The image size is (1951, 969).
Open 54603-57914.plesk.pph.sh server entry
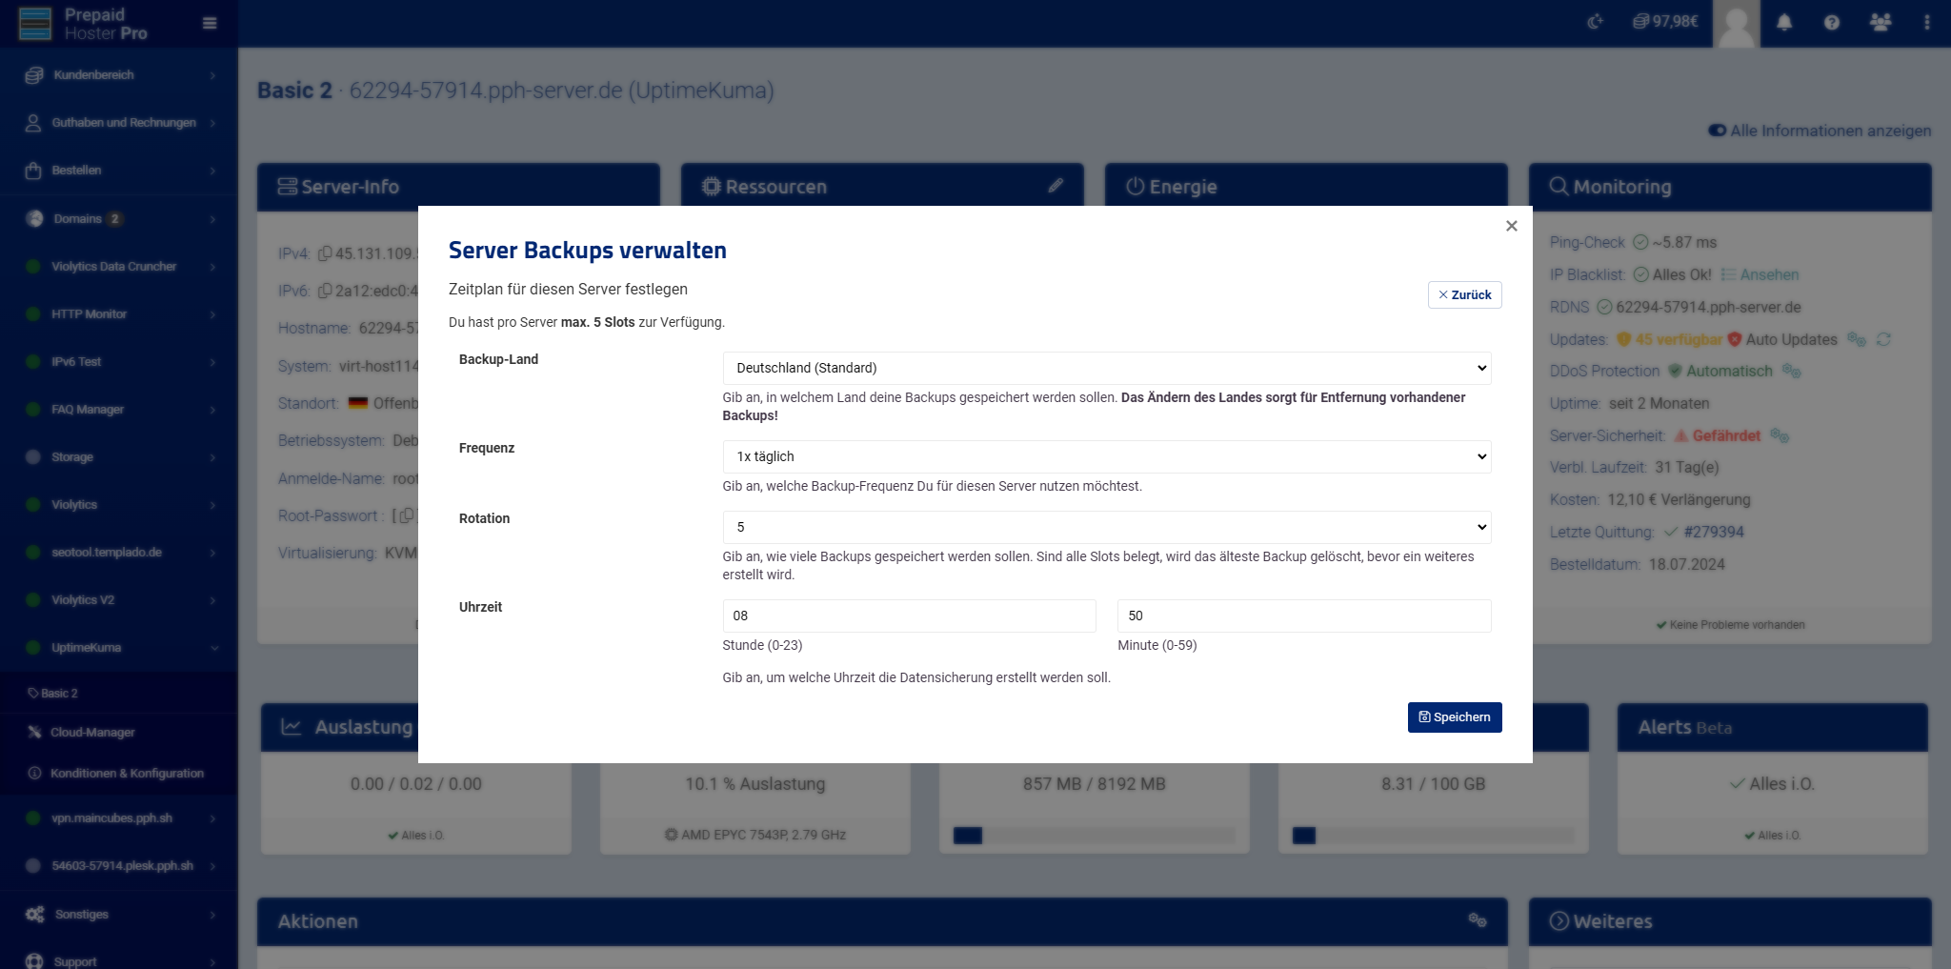(x=119, y=865)
